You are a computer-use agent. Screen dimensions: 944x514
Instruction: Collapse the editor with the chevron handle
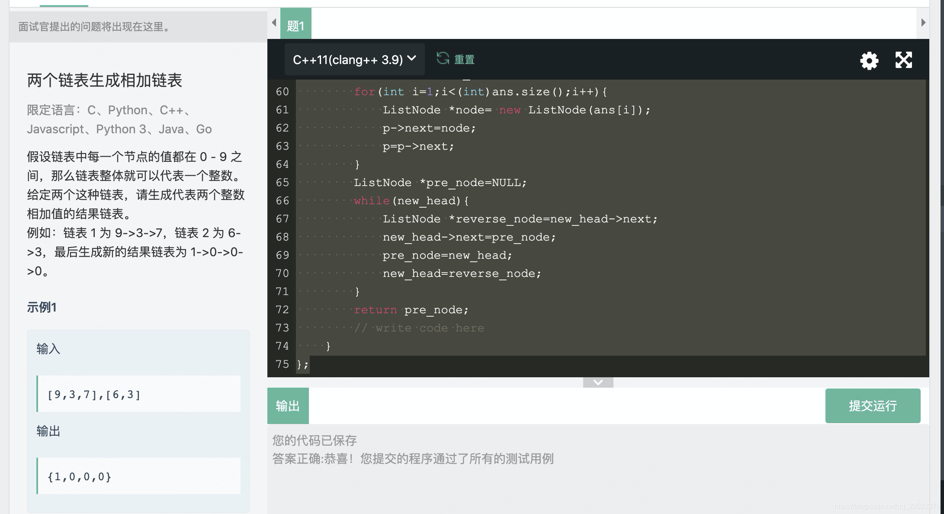tap(598, 382)
